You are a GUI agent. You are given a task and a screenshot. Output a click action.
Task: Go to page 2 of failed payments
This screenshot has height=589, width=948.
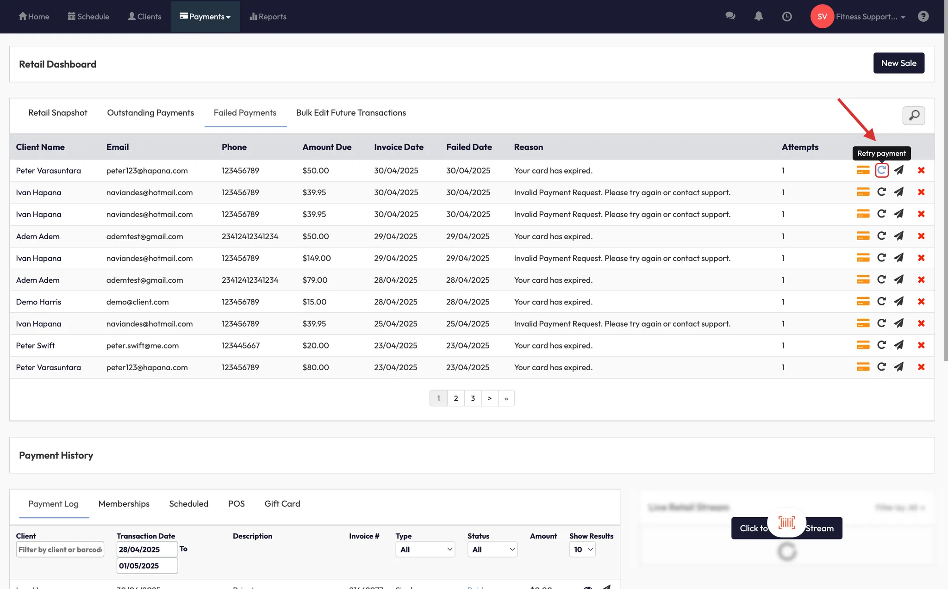coord(455,398)
